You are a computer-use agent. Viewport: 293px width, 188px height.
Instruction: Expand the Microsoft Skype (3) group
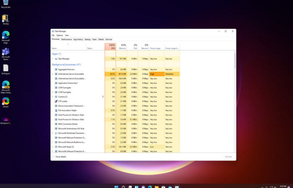(52, 147)
